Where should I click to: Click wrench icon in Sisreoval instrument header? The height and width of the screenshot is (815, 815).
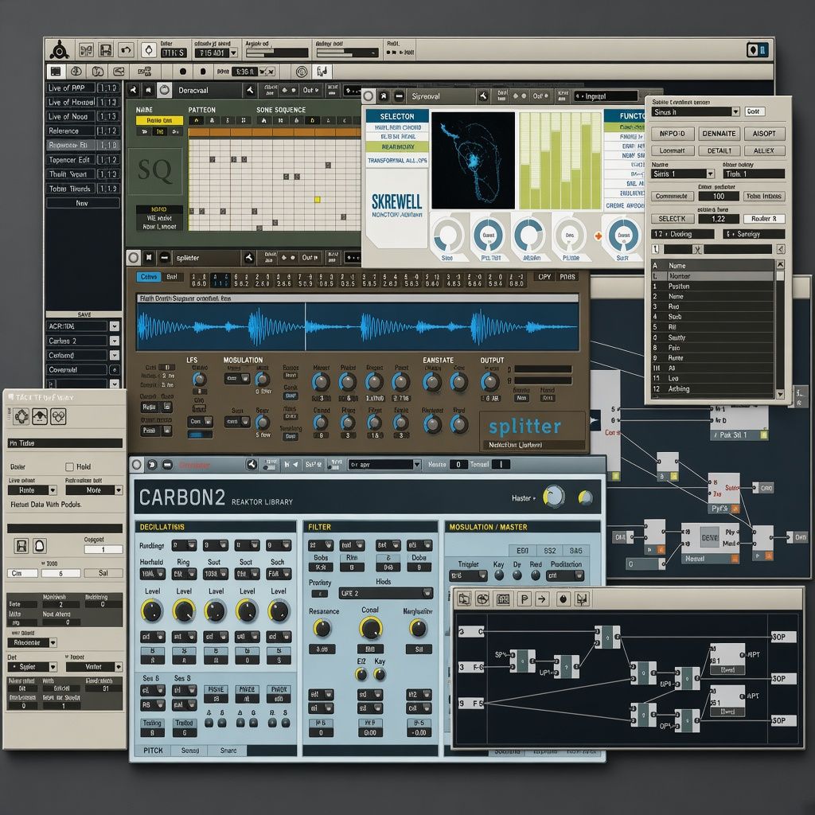coord(483,96)
